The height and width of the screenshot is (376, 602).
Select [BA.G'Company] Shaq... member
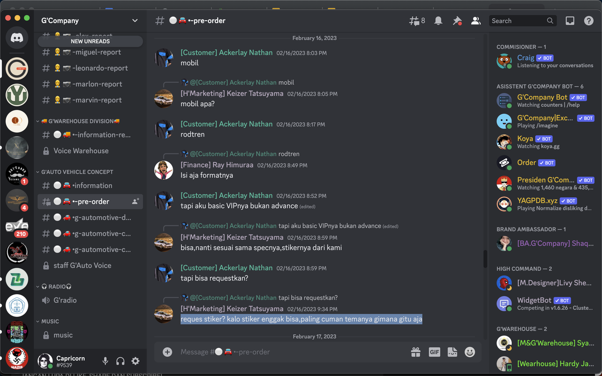click(546, 243)
